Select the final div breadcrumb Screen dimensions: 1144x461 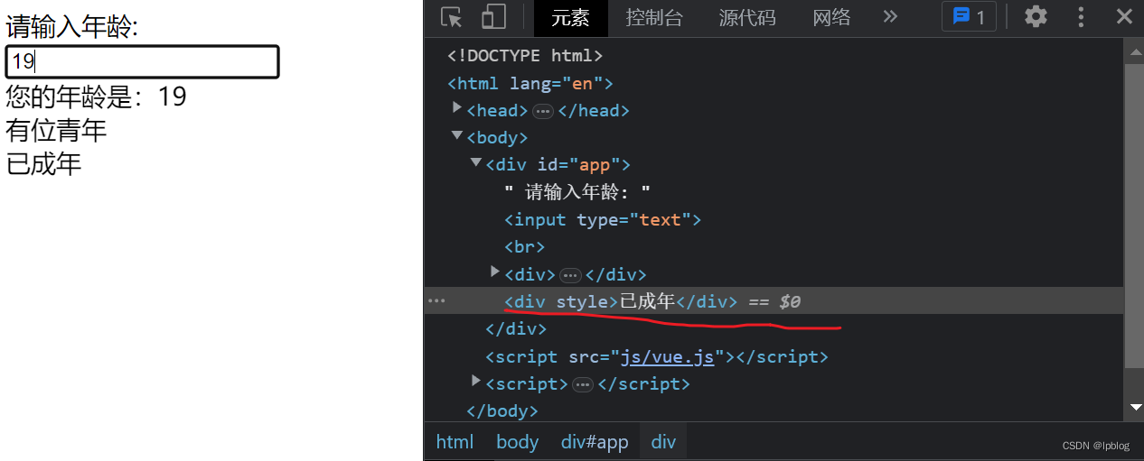663,442
